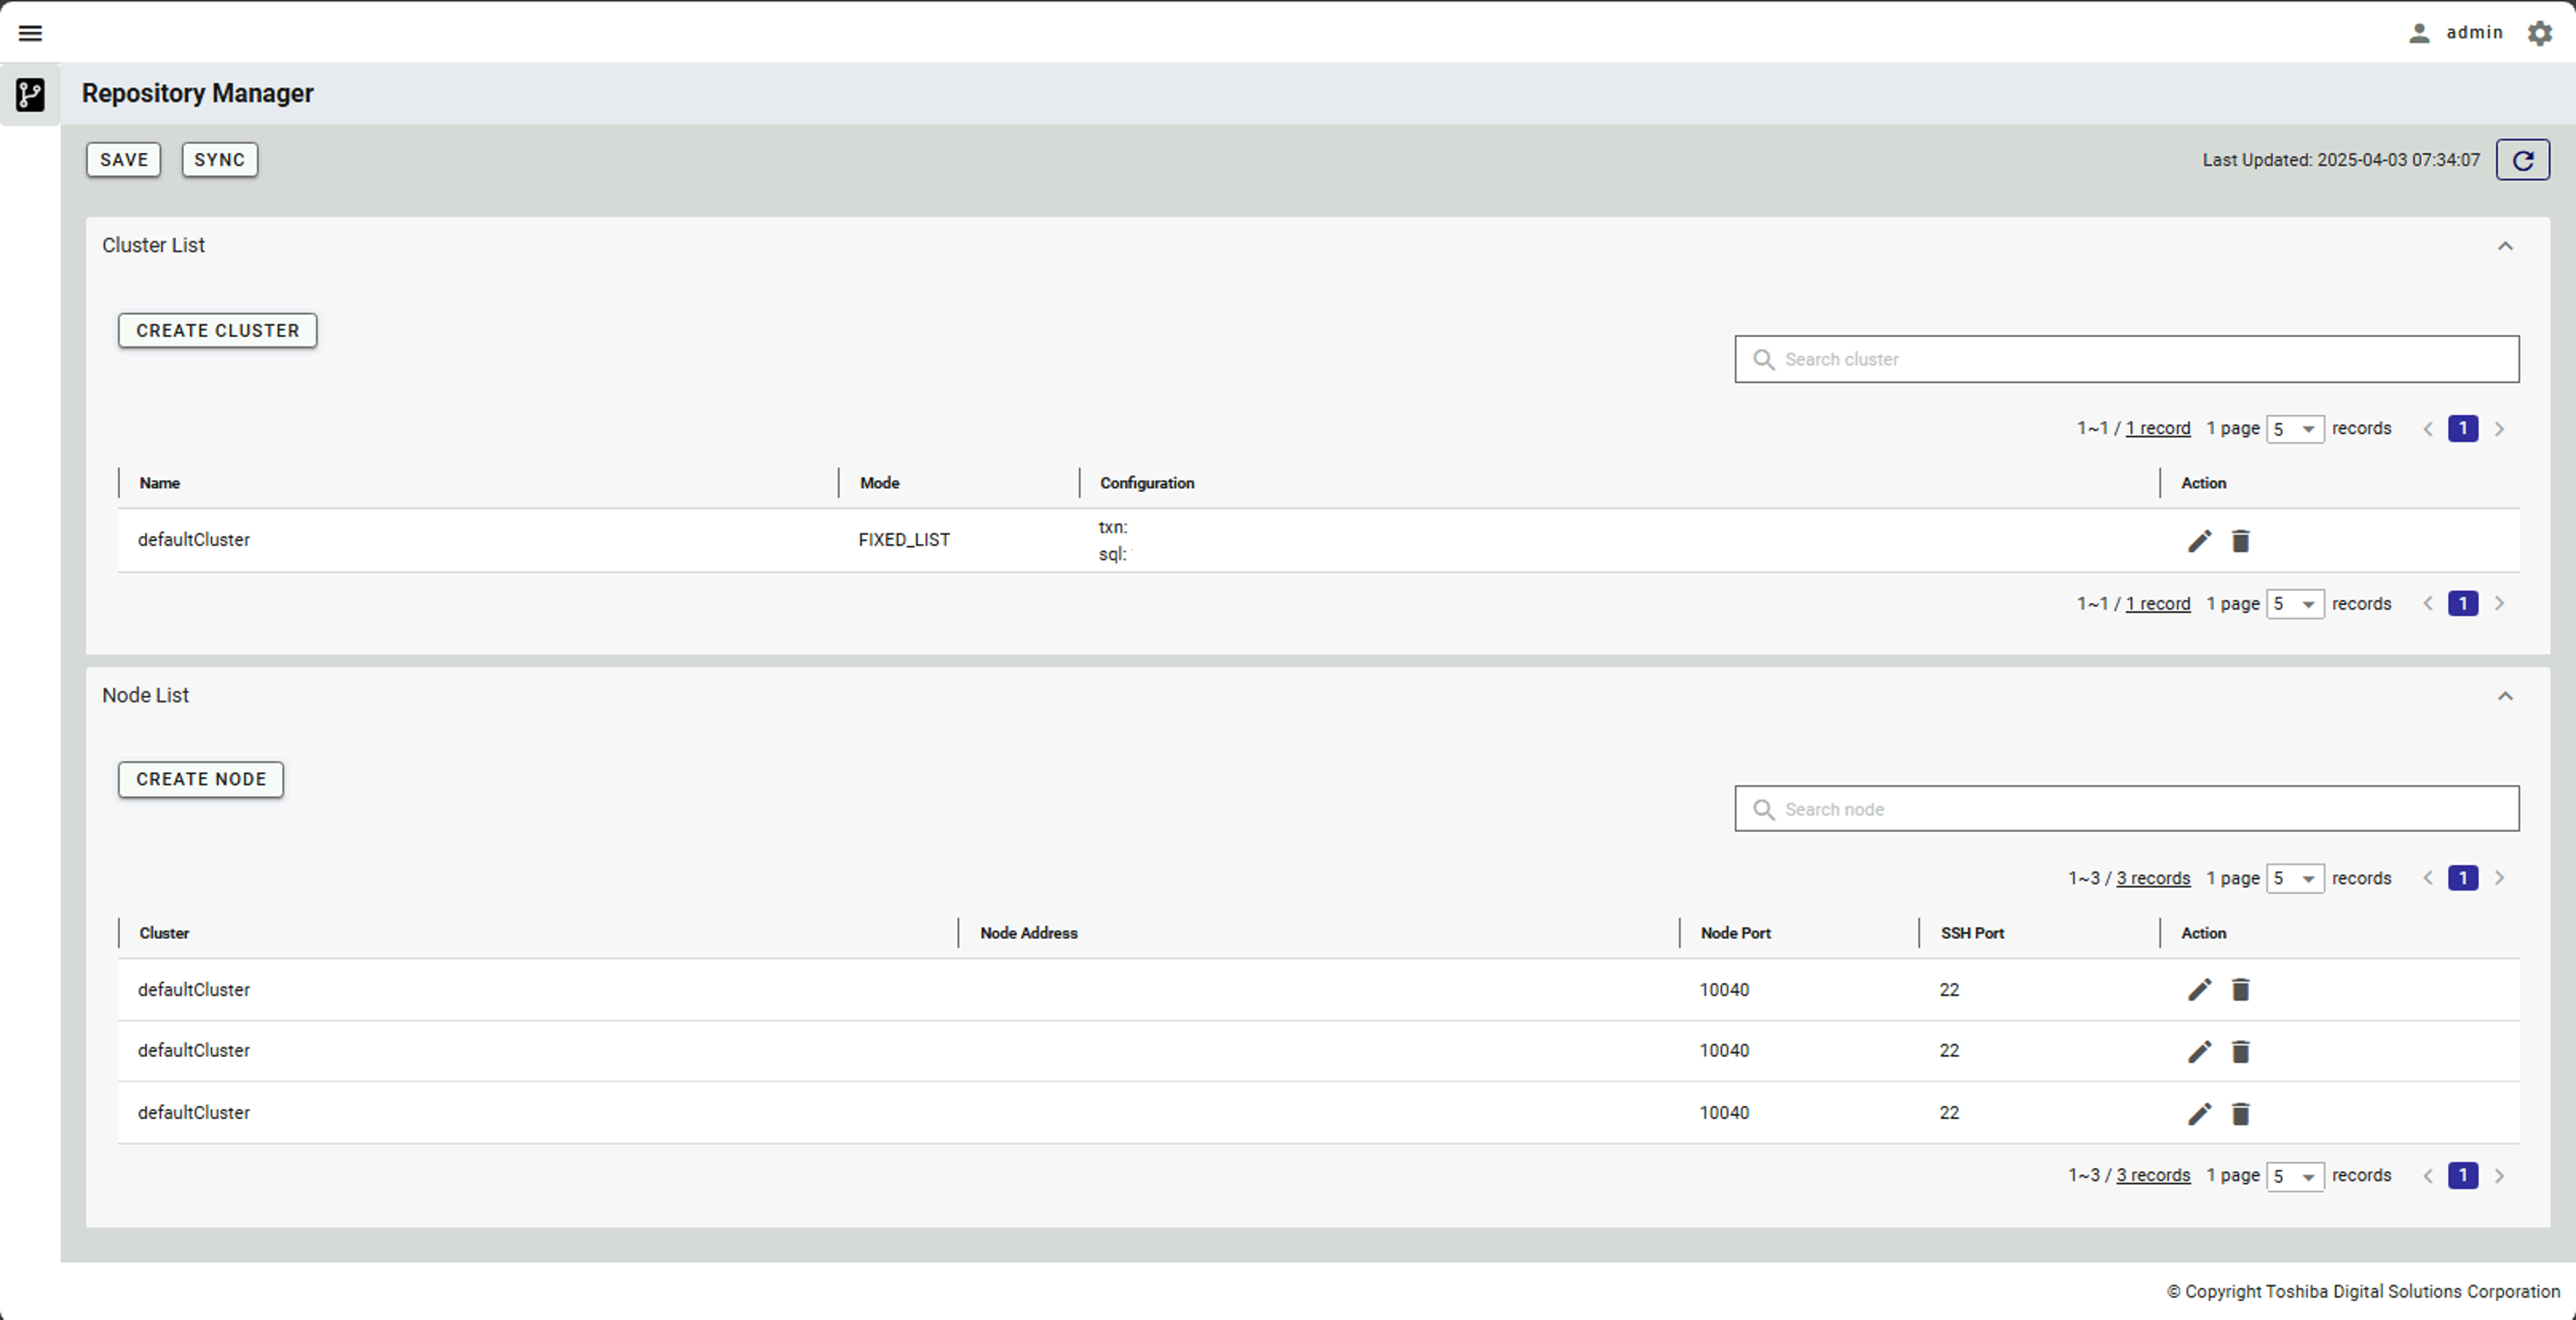2576x1320 pixels.
Task: Delete defaultCluster via the cluster row trash icon
Action: pos(2240,541)
